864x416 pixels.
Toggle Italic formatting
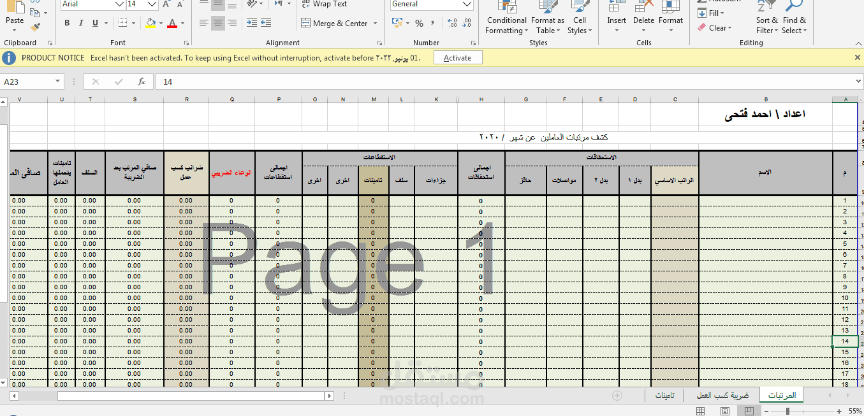tap(81, 24)
